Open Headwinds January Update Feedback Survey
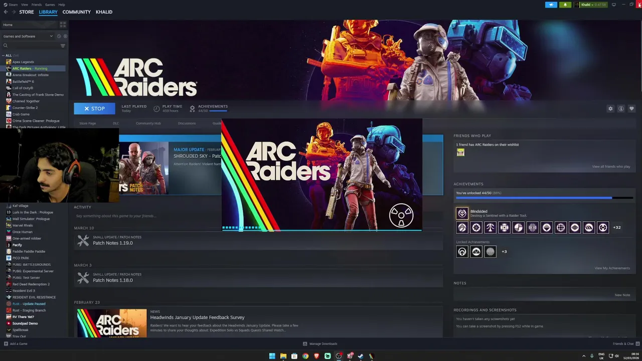Screen dimensions: 642x361 click(197, 317)
